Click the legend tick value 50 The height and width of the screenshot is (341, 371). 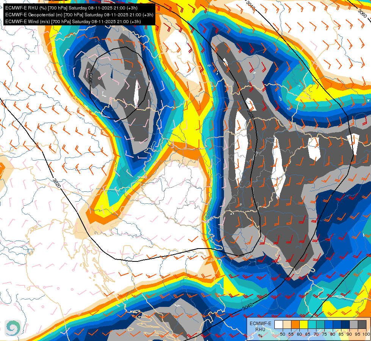point(283,334)
